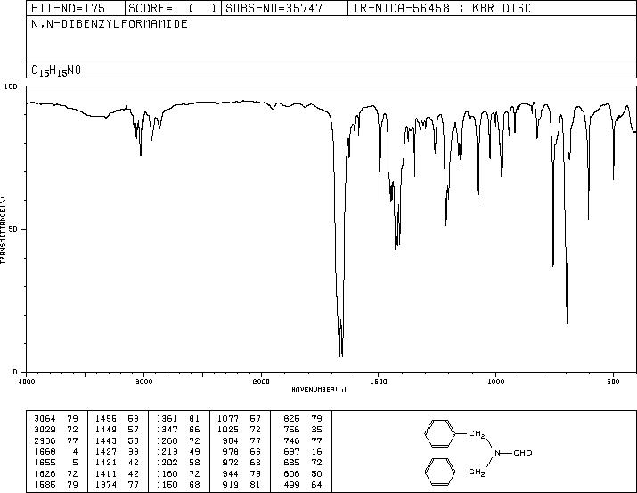Select the 1449 wavenumber in peak table

[x=106, y=430]
